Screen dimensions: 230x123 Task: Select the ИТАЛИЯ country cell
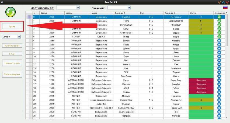click(x=76, y=37)
